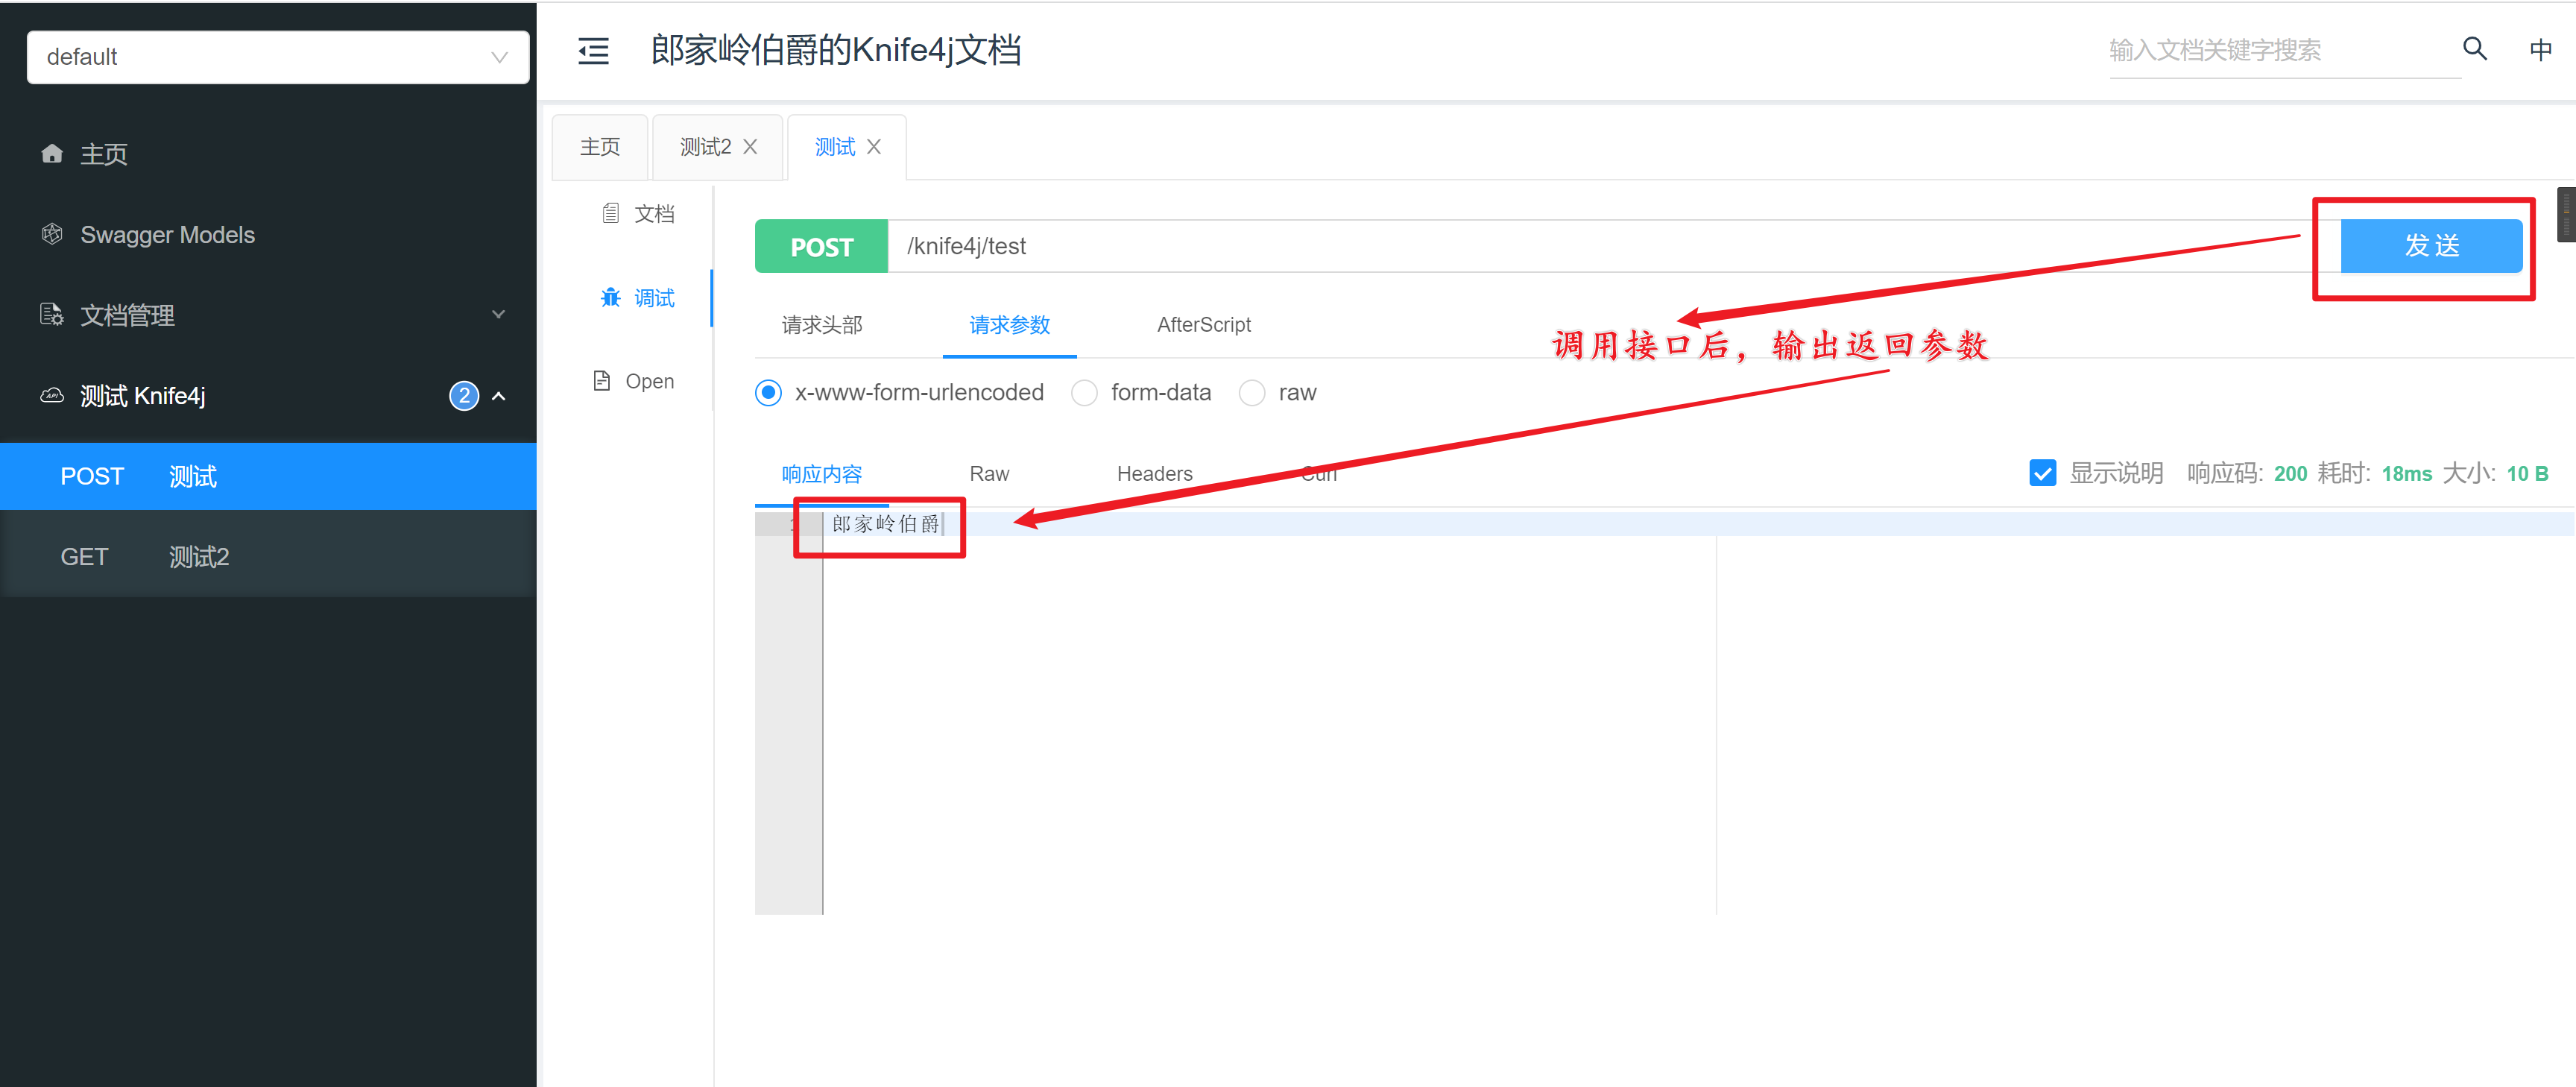2576x1087 pixels.
Task: Close the 测试 tab
Action: (874, 147)
